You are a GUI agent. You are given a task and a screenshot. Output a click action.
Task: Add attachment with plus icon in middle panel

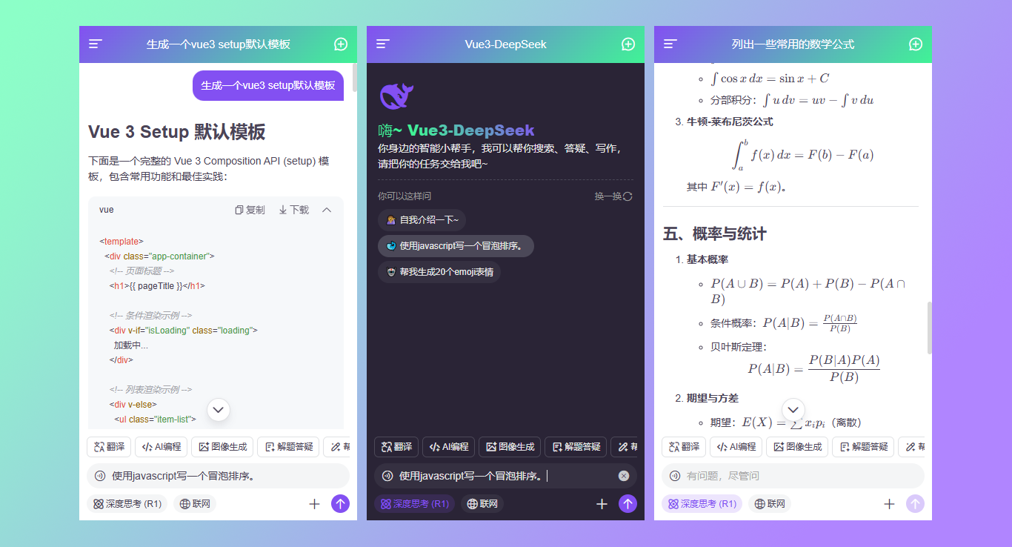(602, 504)
